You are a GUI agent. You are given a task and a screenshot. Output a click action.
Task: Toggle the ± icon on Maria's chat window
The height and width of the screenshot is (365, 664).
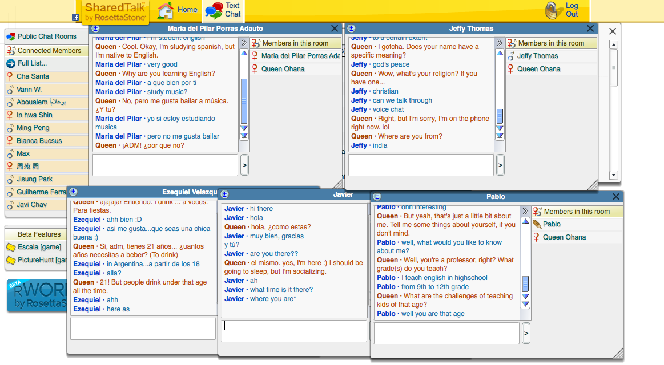tap(95, 29)
